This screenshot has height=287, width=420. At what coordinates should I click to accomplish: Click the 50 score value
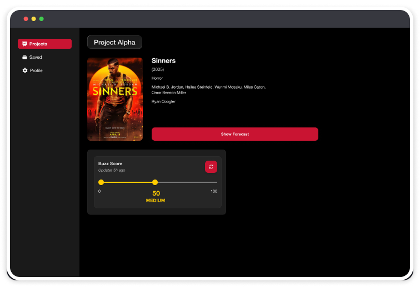(156, 193)
